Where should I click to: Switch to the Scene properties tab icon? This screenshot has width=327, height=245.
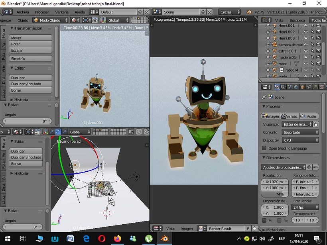point(290,87)
